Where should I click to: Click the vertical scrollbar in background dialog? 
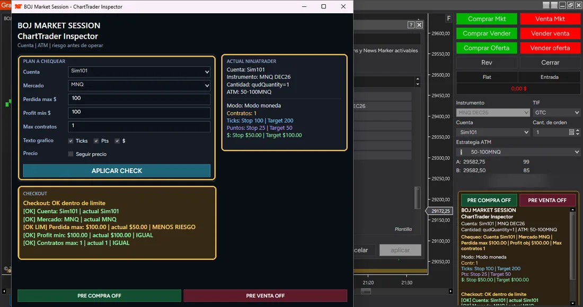[418, 198]
